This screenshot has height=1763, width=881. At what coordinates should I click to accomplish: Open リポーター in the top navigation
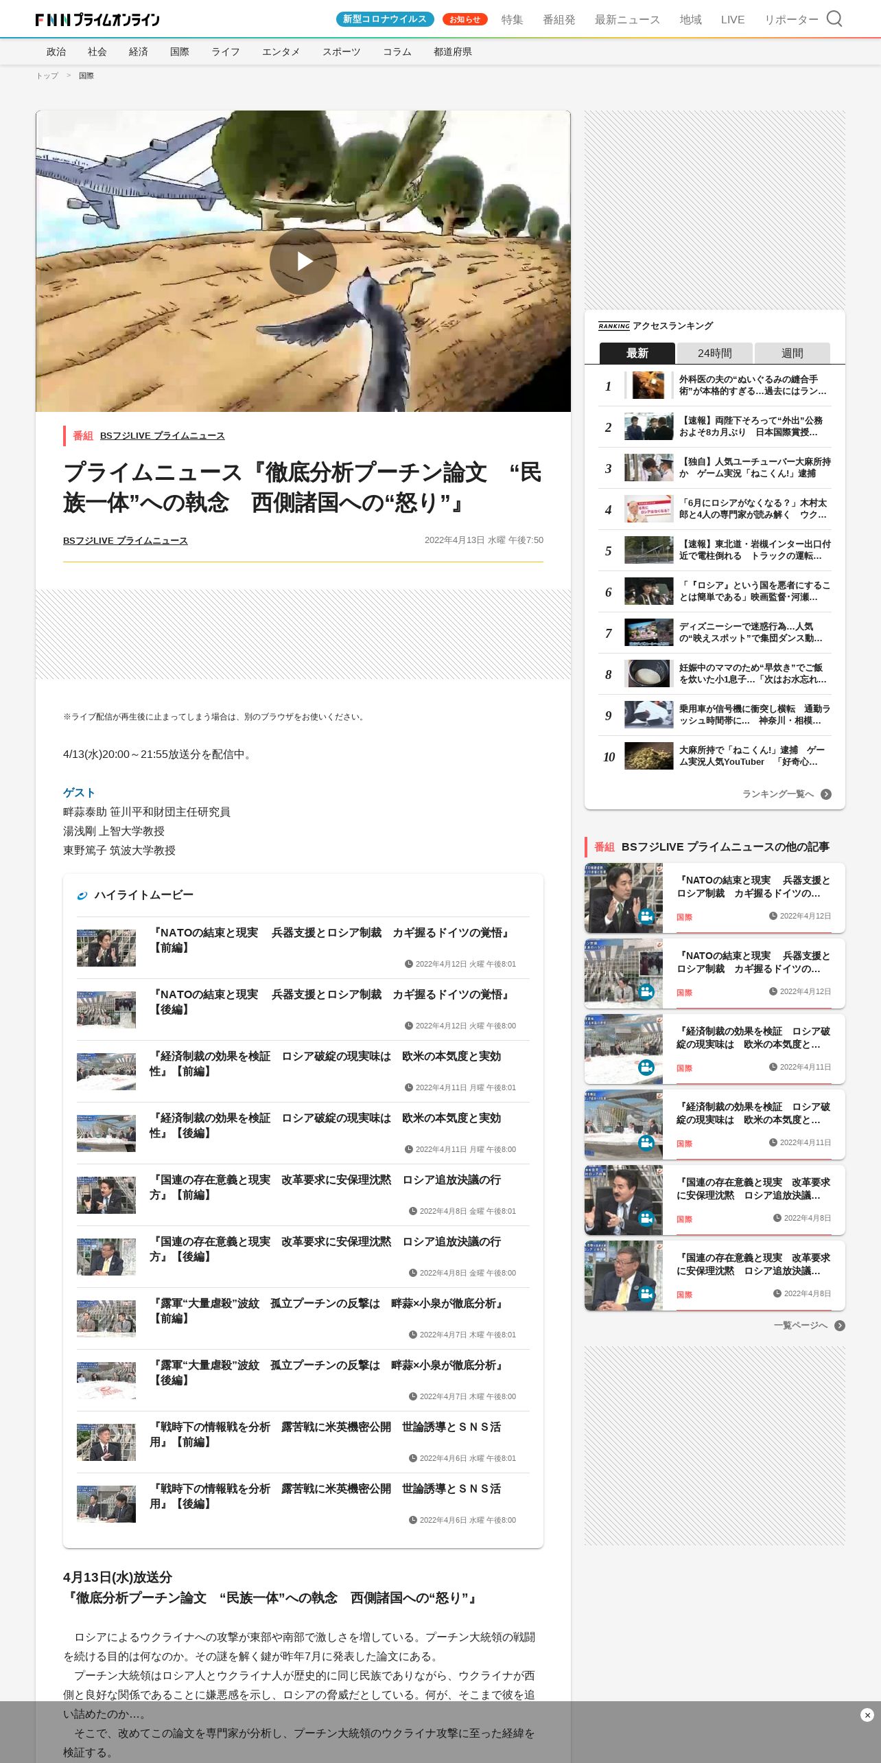click(x=791, y=19)
